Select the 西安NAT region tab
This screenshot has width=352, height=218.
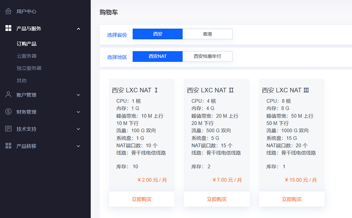point(158,56)
